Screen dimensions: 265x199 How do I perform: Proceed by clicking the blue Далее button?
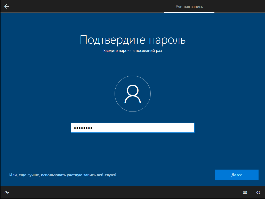point(237,175)
